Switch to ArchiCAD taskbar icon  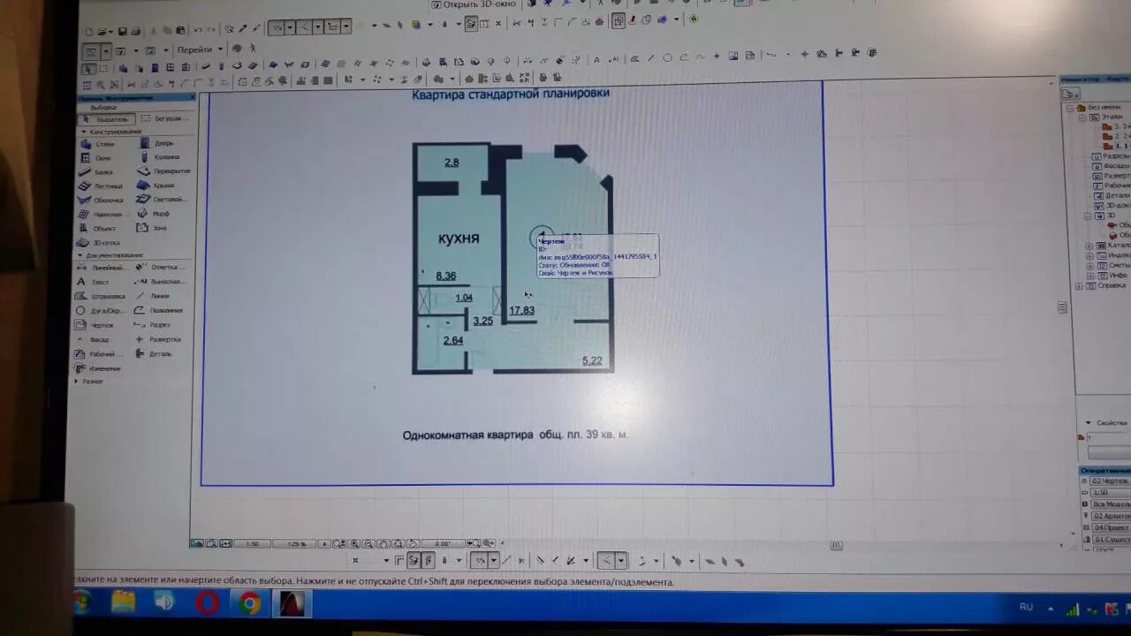pos(292,604)
